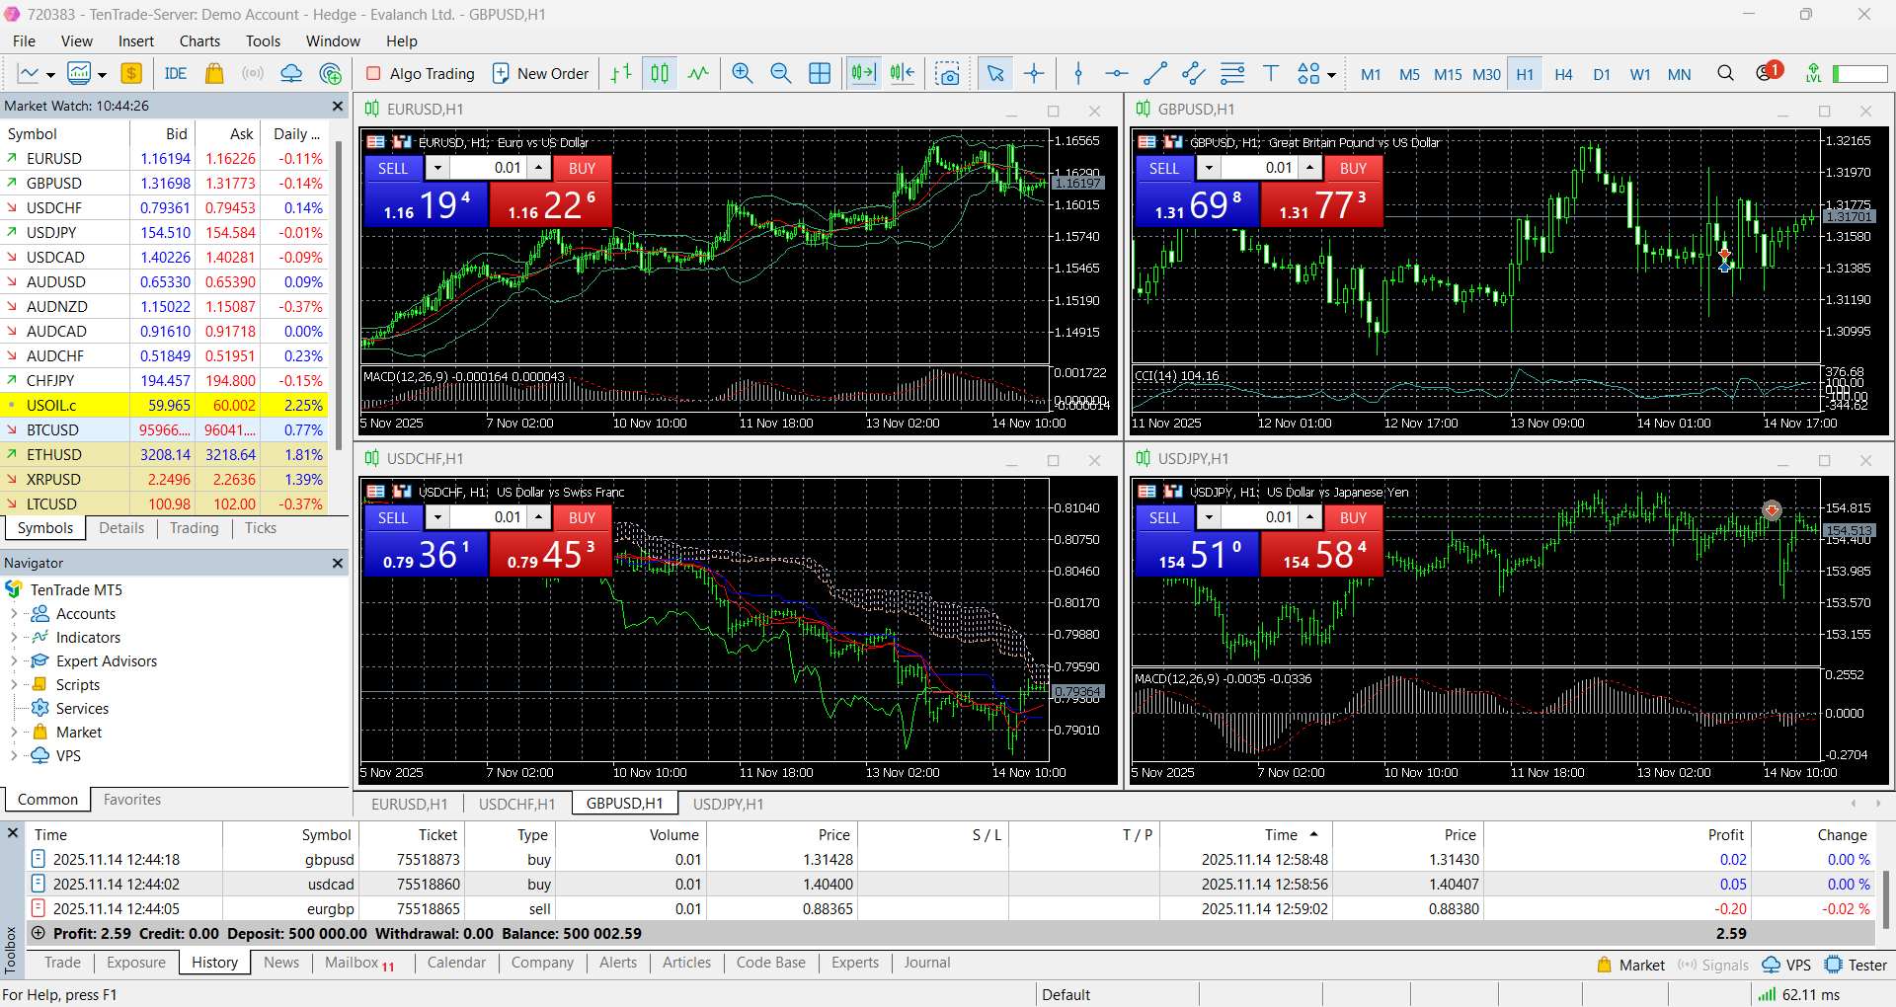Select the text label tool
Screen dimensions: 1896x1007
[1271, 74]
